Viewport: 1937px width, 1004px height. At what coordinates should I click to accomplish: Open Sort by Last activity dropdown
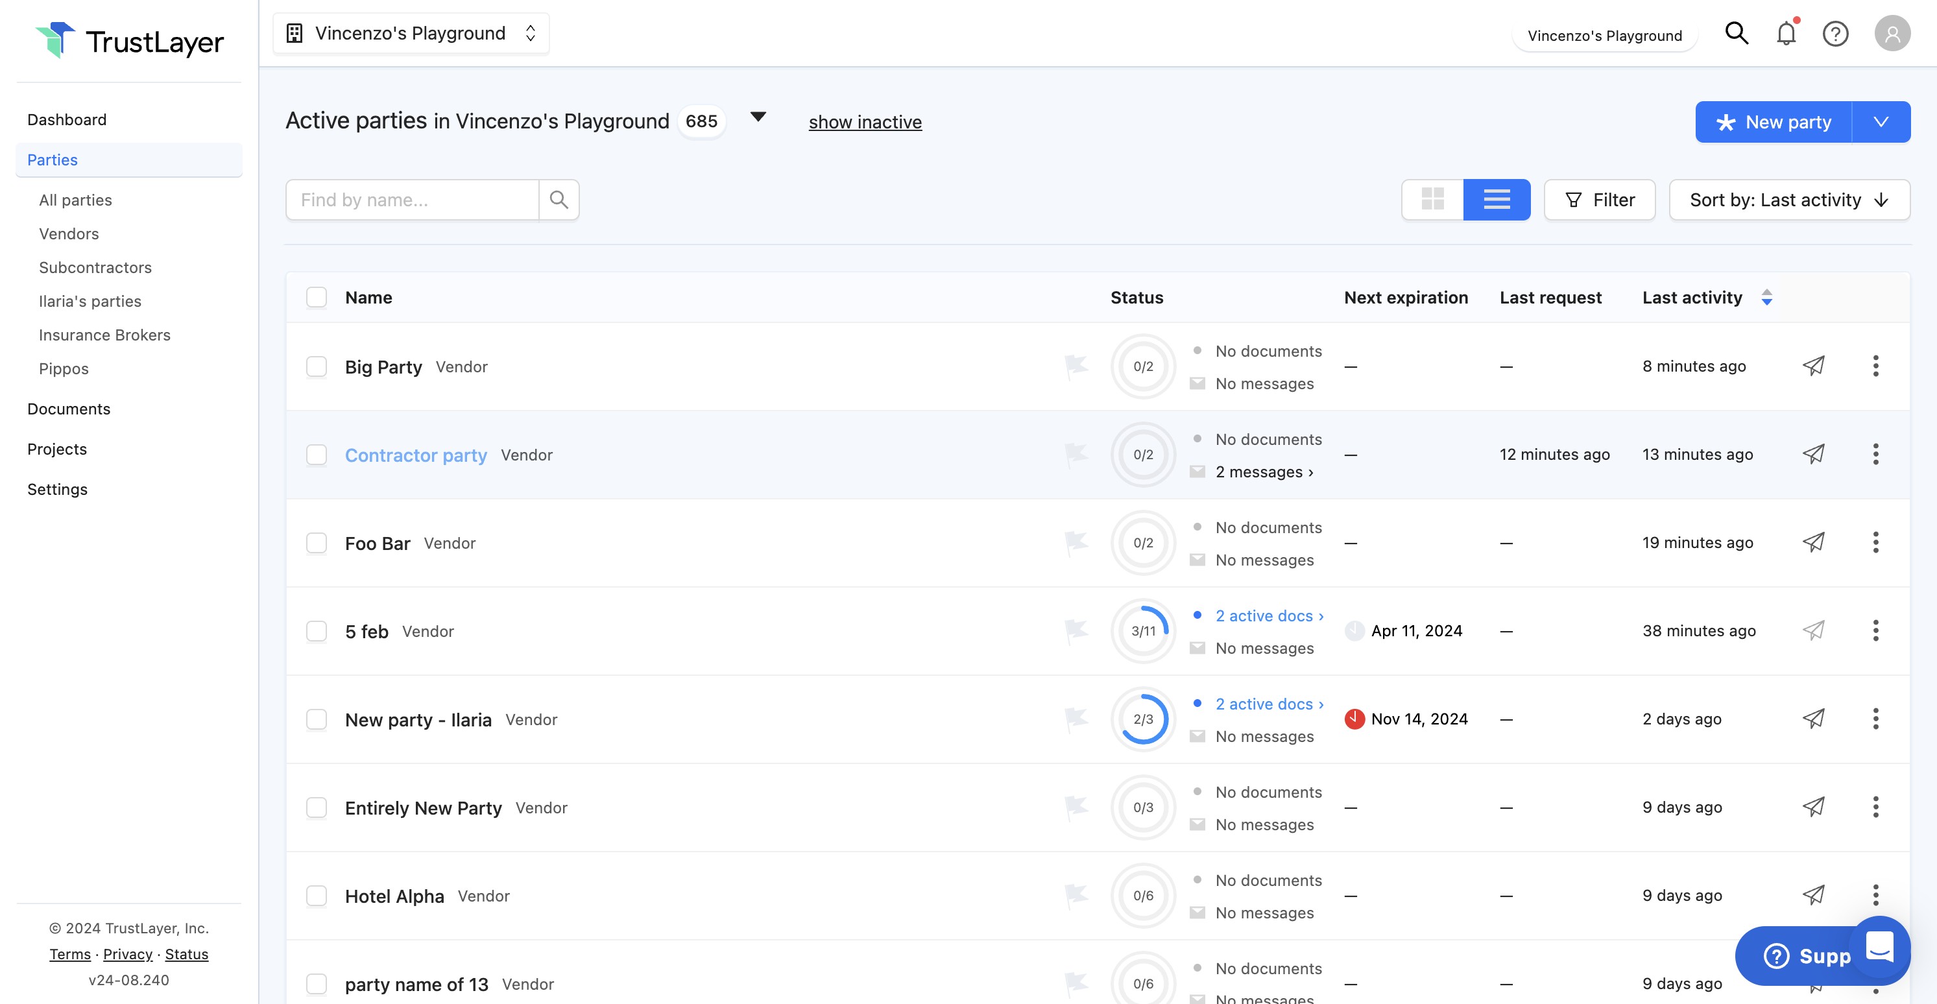tap(1789, 199)
